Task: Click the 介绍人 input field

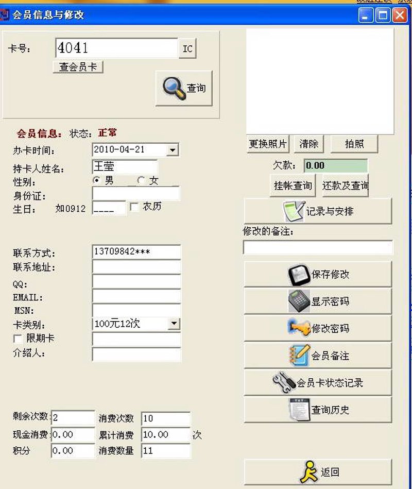Action: pos(136,355)
